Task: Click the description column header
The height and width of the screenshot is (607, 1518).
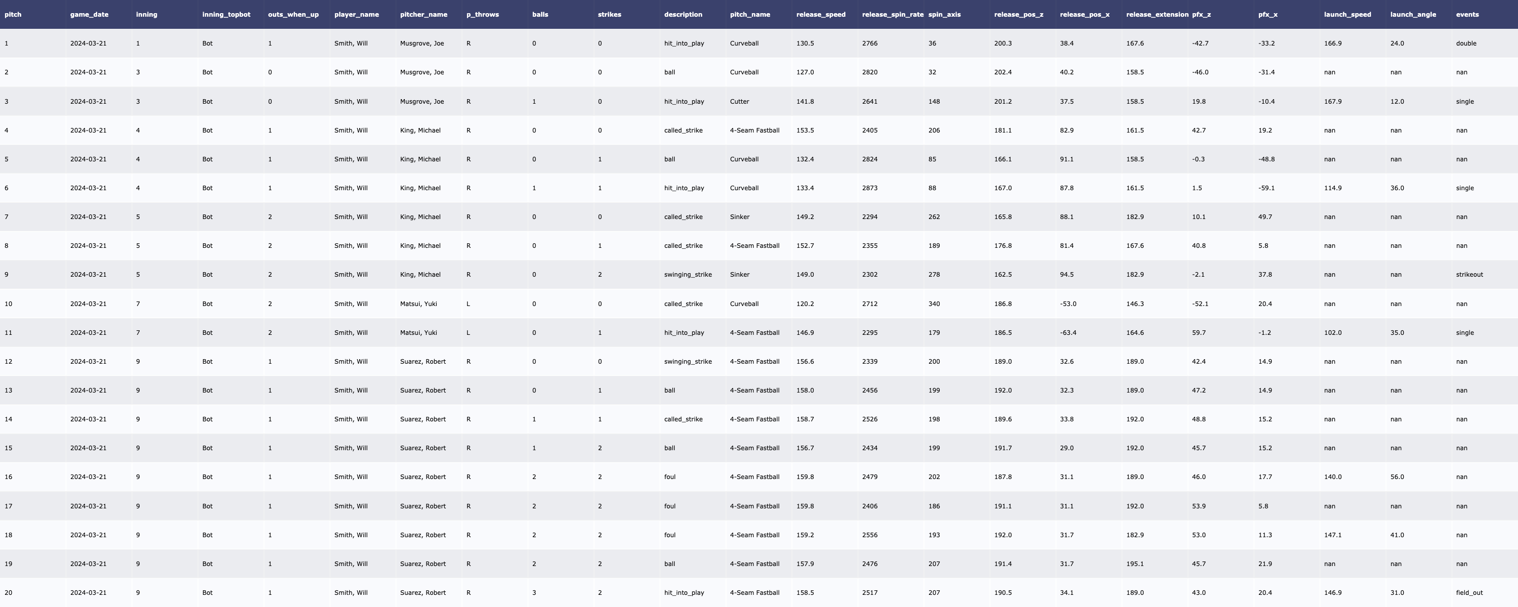Action: coord(683,14)
